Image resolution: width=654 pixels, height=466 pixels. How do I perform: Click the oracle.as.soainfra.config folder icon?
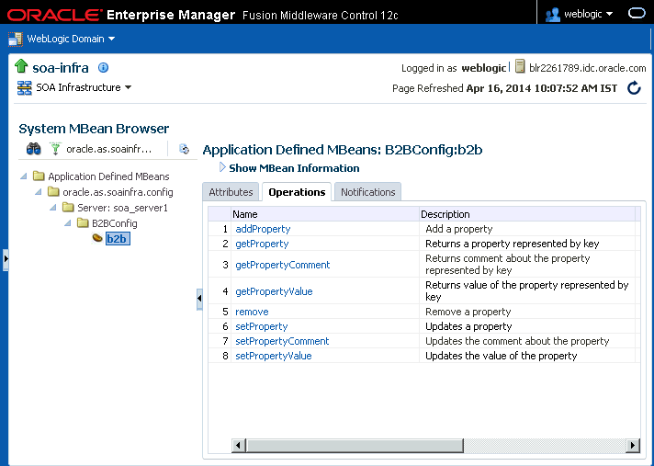53,191
